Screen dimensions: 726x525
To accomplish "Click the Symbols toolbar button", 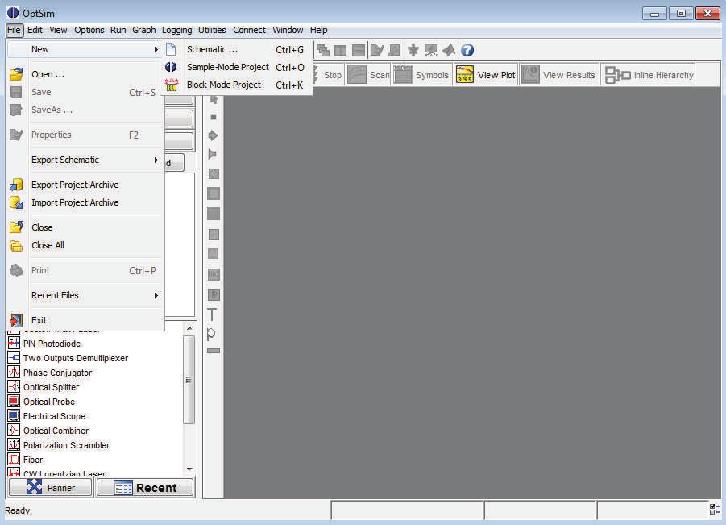I will (421, 75).
